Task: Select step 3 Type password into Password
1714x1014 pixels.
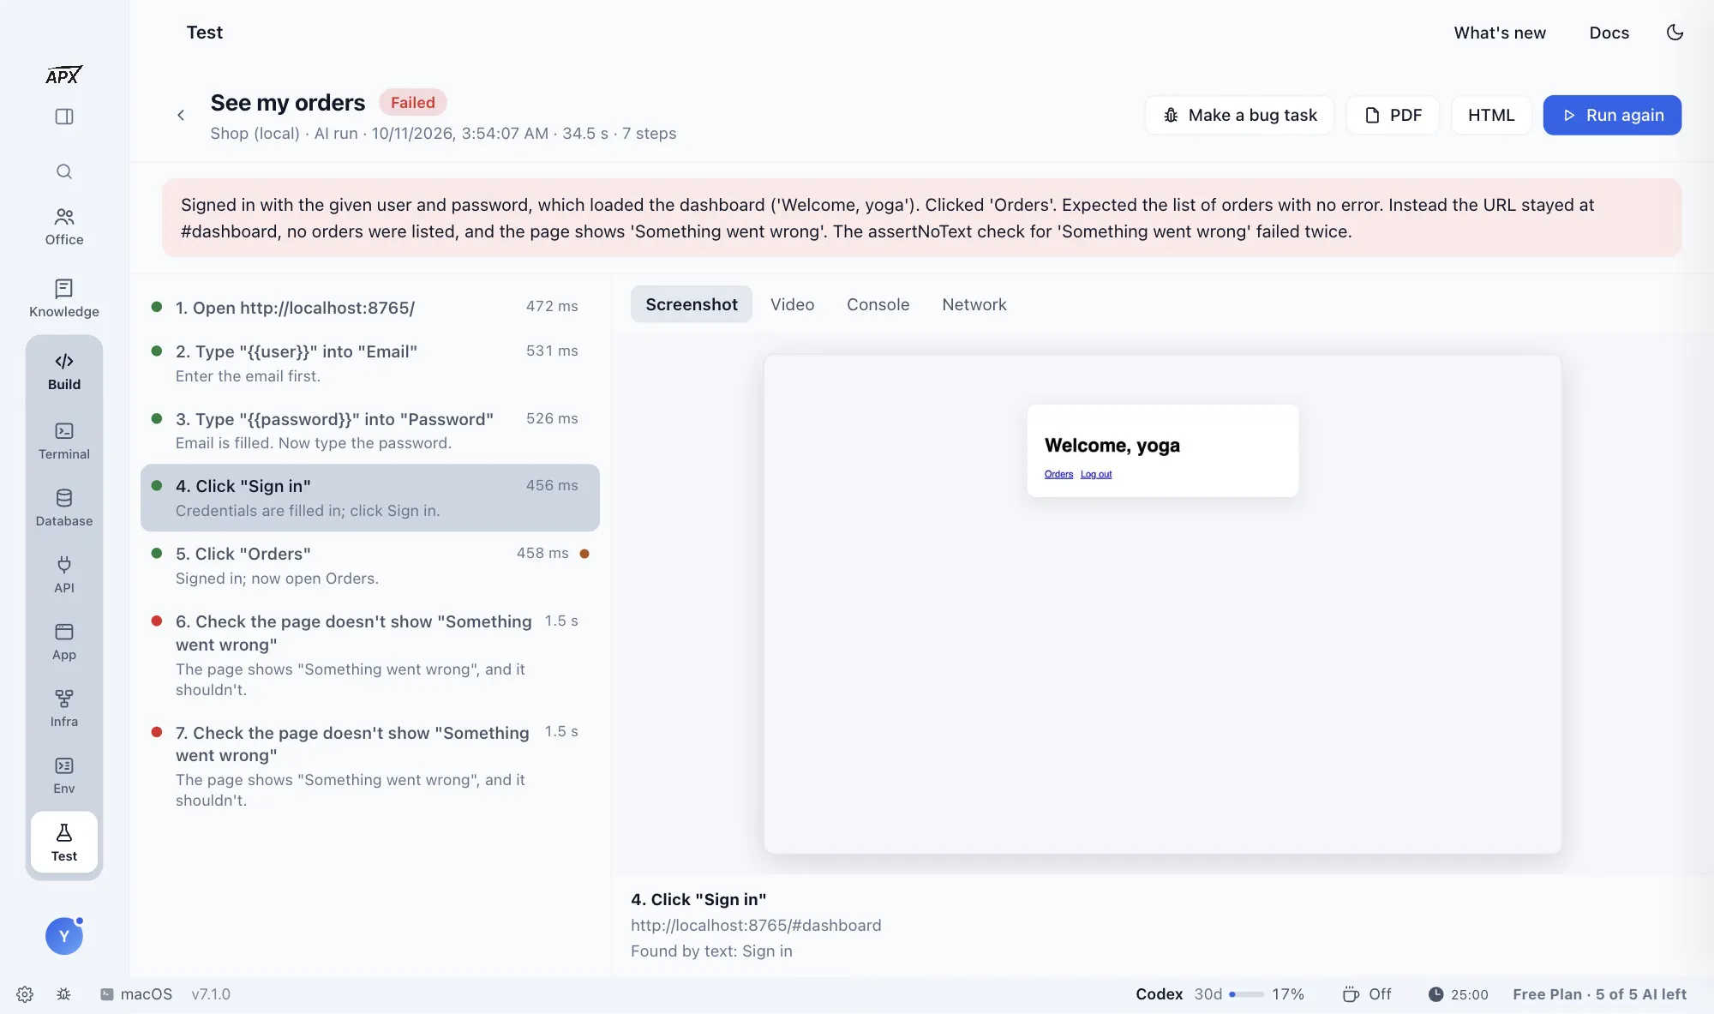Action: pyautogui.click(x=370, y=430)
